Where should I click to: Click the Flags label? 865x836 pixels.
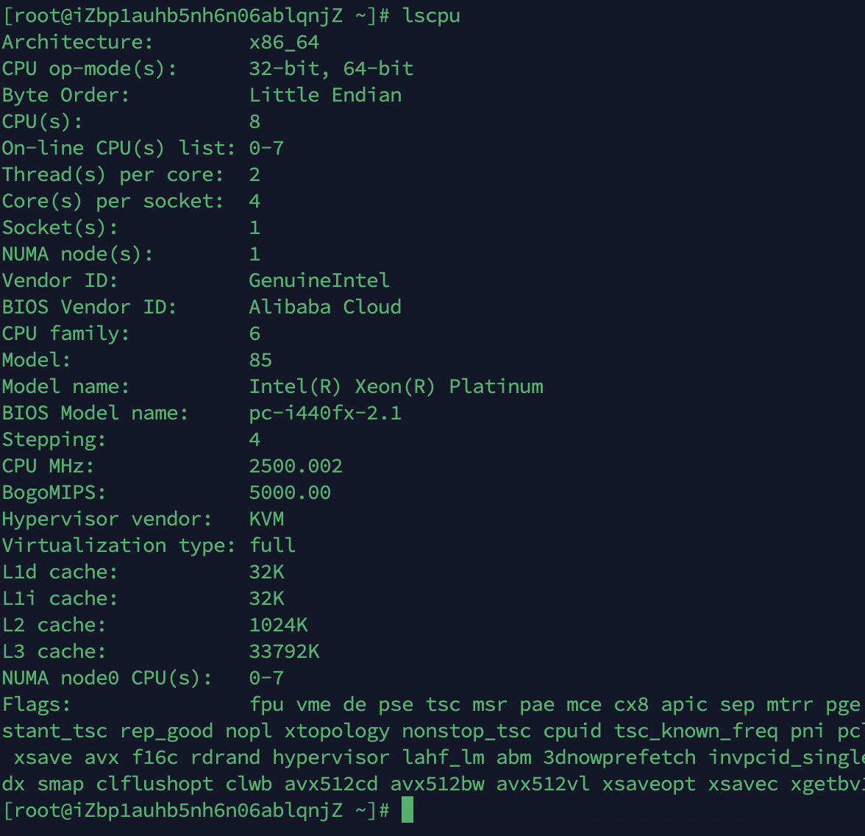pyautogui.click(x=36, y=704)
